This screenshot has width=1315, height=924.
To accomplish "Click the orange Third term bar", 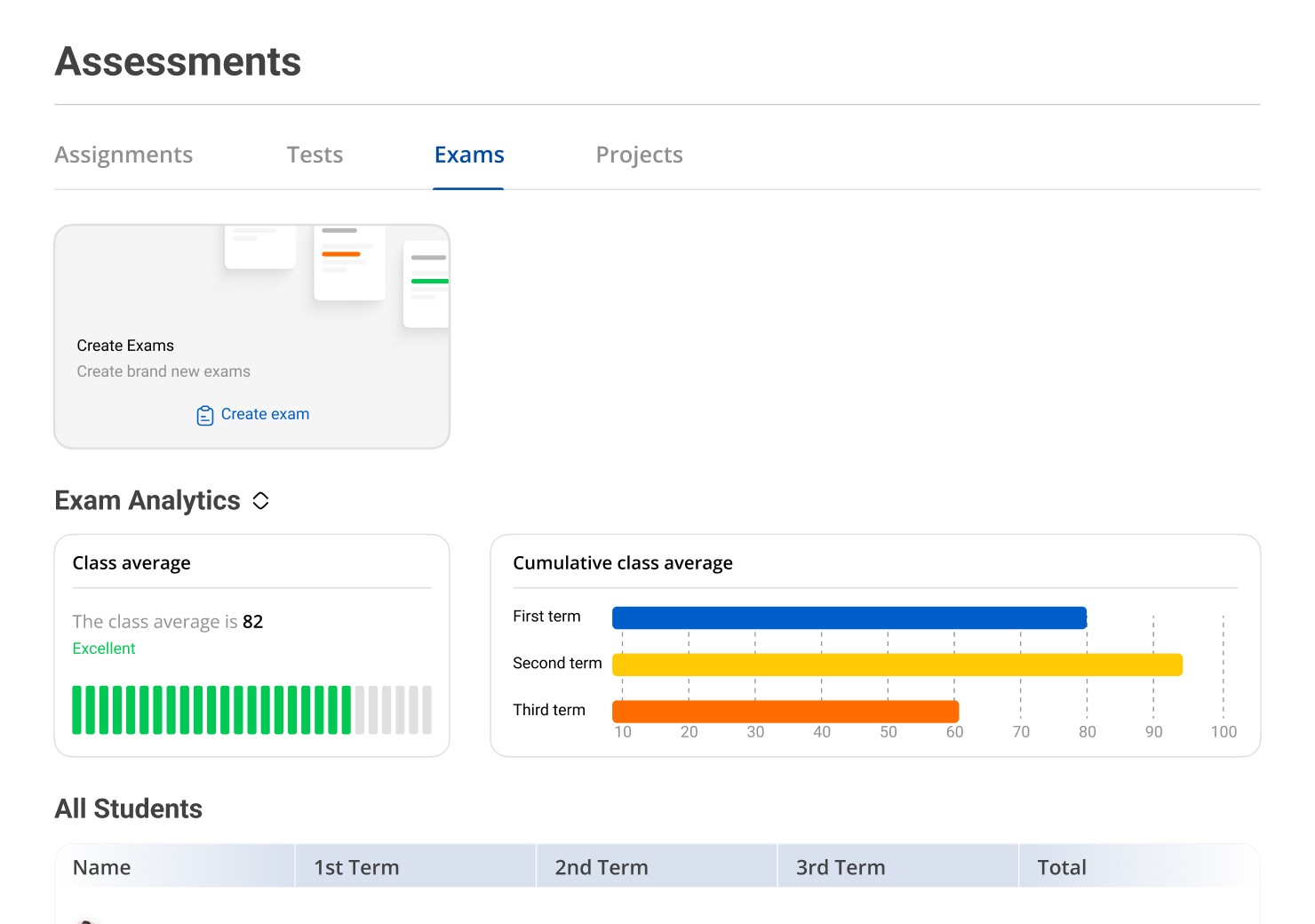I will coord(785,712).
